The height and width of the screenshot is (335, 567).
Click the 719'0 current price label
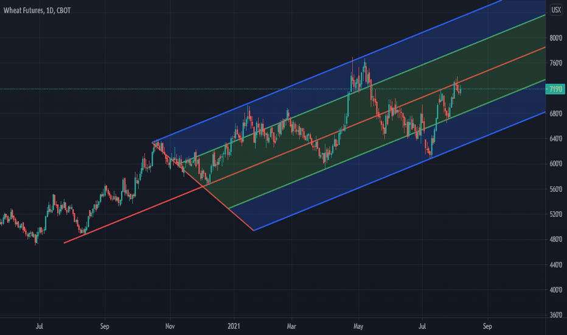click(555, 89)
